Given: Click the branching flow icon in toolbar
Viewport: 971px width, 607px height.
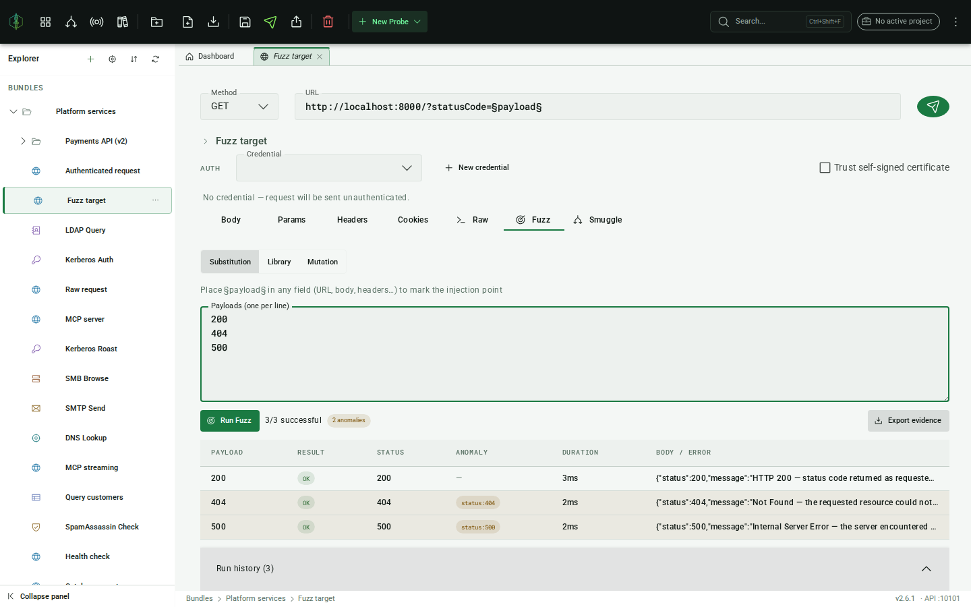Looking at the screenshot, I should pos(71,22).
